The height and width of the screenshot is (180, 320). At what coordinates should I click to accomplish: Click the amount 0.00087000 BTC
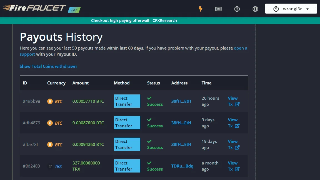[88, 123]
